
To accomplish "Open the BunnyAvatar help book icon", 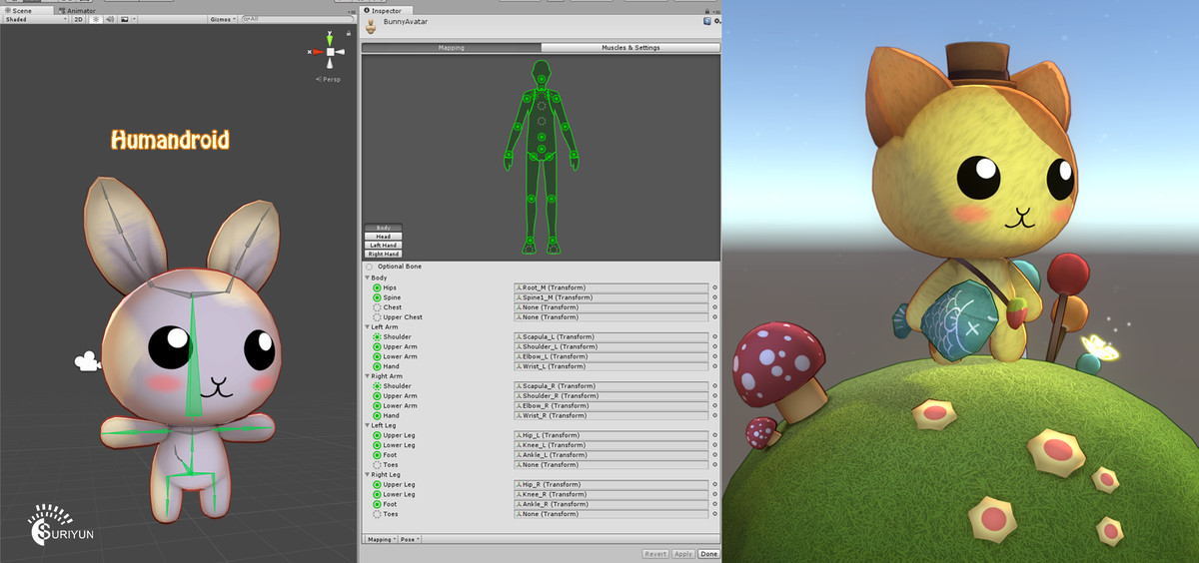I will pos(706,21).
